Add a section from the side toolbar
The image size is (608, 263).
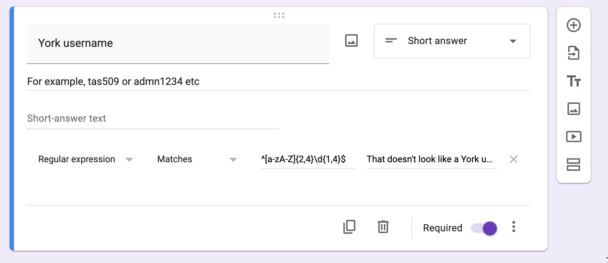click(x=573, y=164)
